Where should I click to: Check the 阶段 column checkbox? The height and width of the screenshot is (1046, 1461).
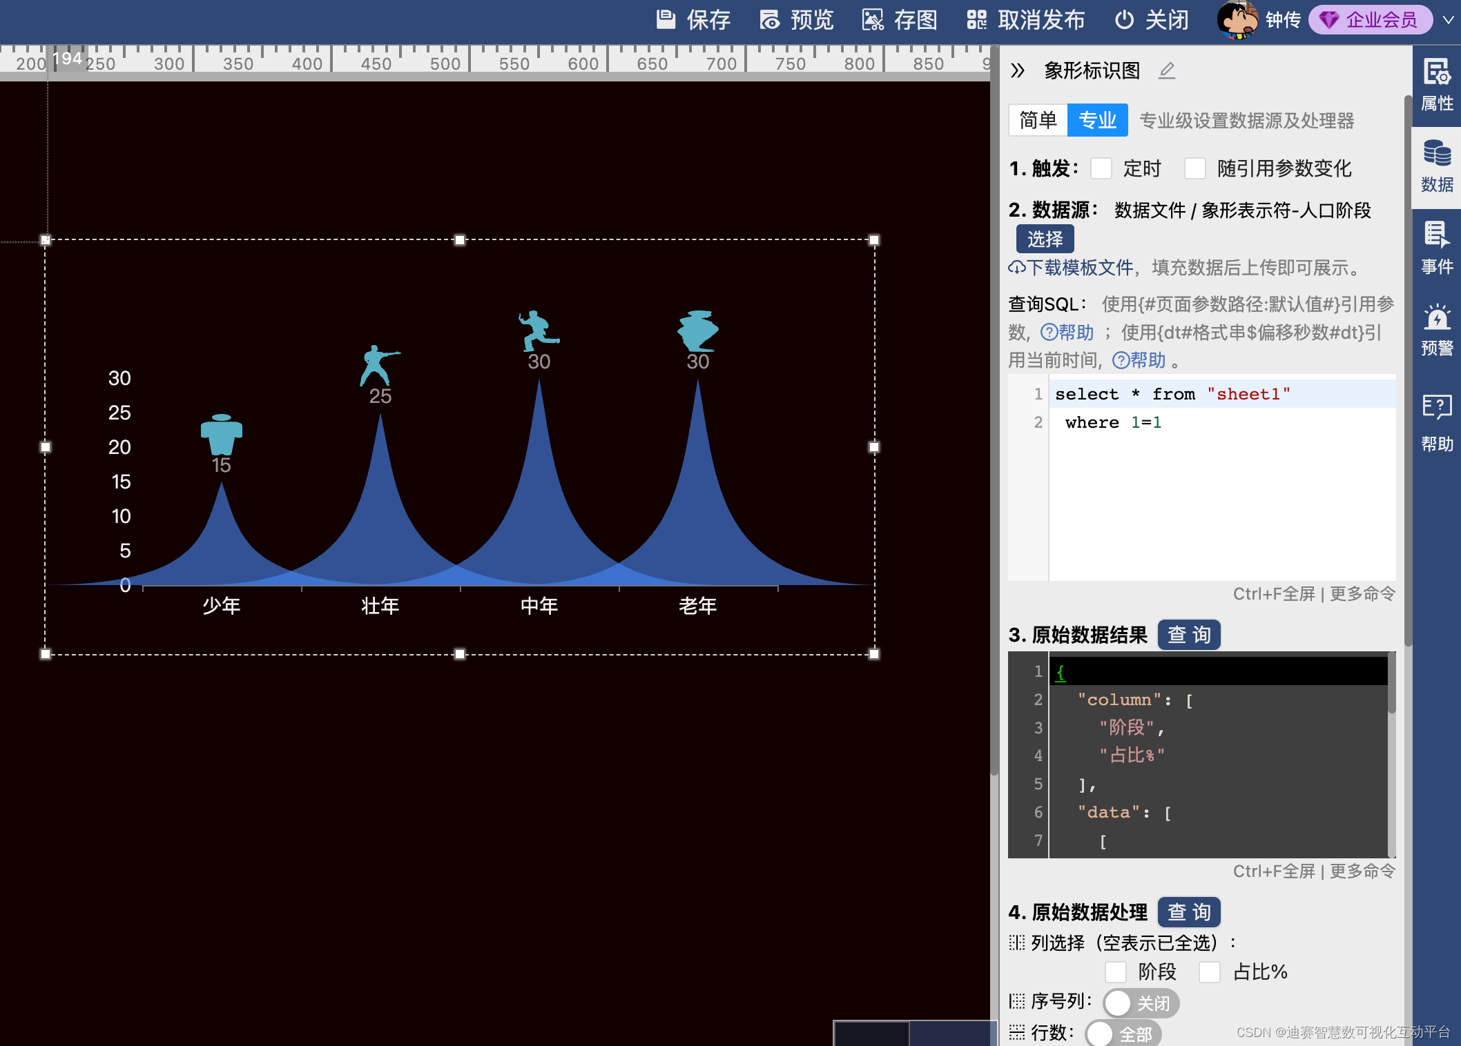click(x=1116, y=972)
